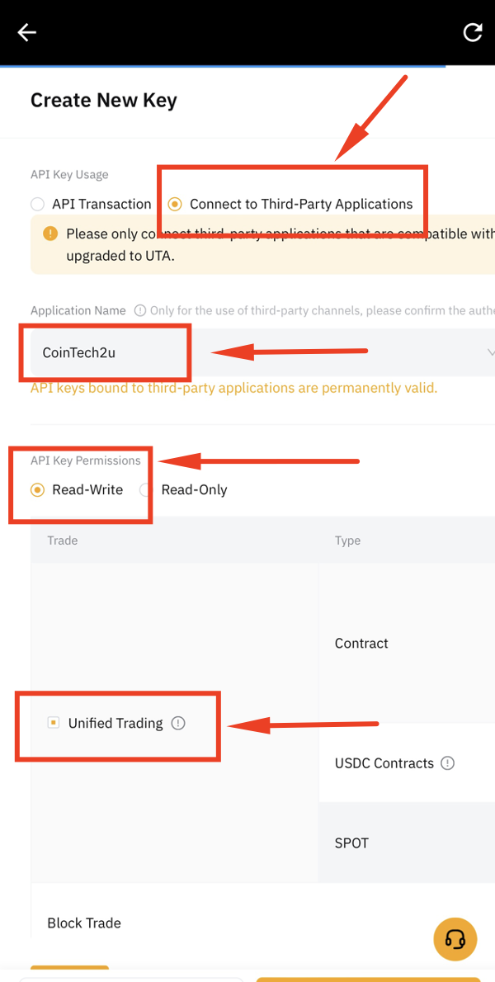Select Read-Only permission radio button
The width and height of the screenshot is (495, 982).
tap(147, 489)
